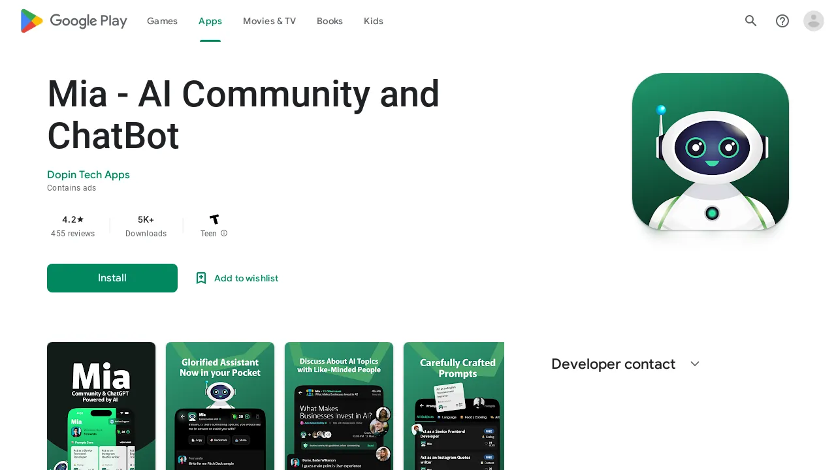The image size is (836, 470).
Task: Open the Glorified Assistant screenshot
Action: 220,406
